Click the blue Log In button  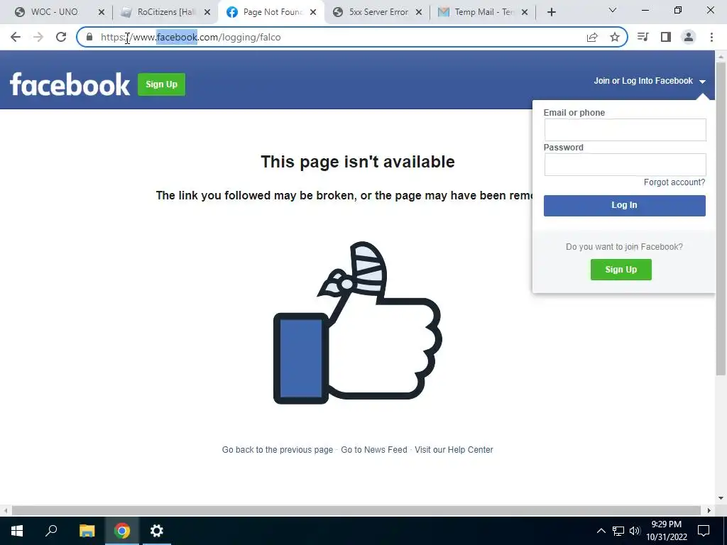[x=625, y=205]
